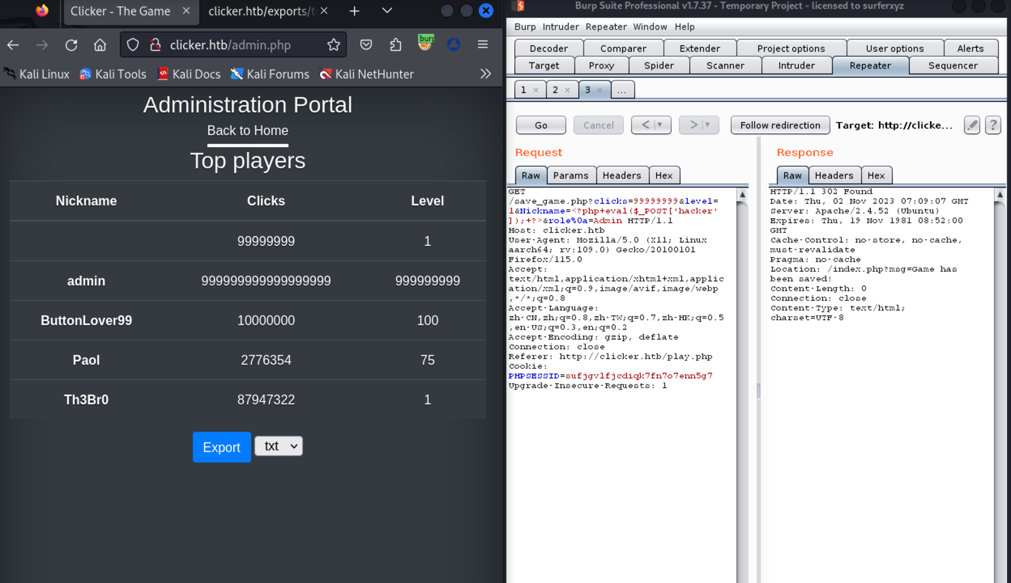The height and width of the screenshot is (583, 1011).
Task: Click the Burp proxy extension icon
Action: [x=425, y=43]
